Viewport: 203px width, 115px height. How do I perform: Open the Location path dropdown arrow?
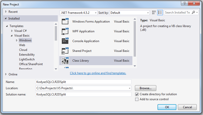click(129, 88)
